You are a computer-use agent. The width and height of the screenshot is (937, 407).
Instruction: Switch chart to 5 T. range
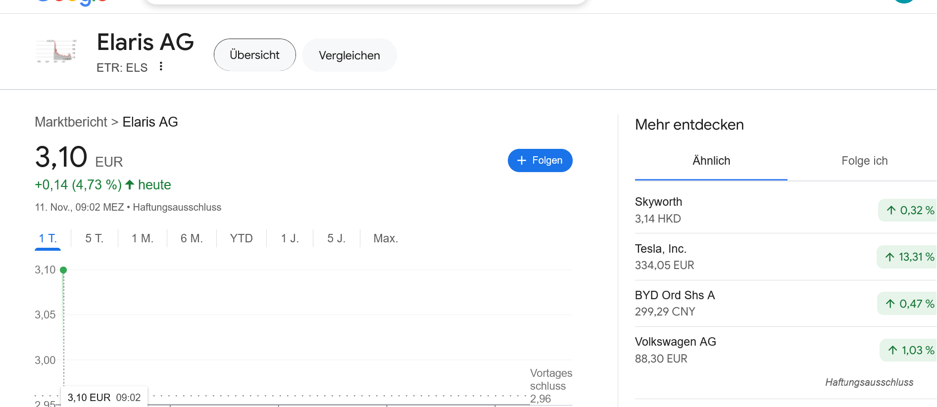click(94, 238)
